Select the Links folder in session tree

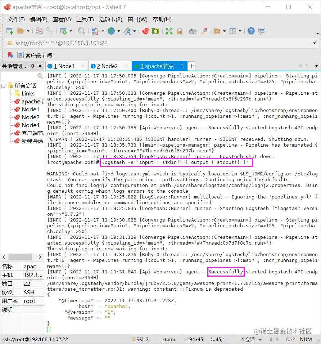pos(24,94)
